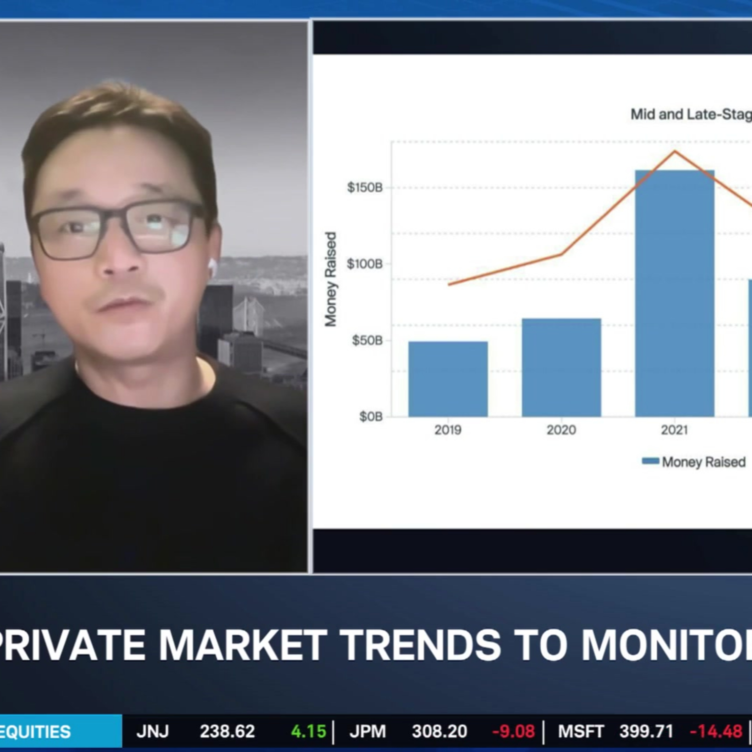Click the $0B y-axis label
The image size is (752, 752).
[x=370, y=417]
